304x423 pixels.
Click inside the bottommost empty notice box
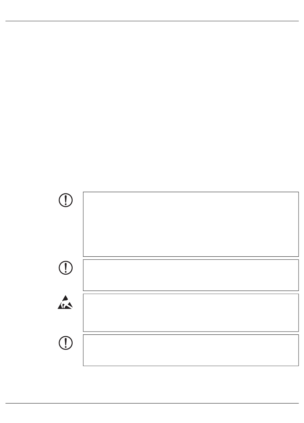(191, 350)
